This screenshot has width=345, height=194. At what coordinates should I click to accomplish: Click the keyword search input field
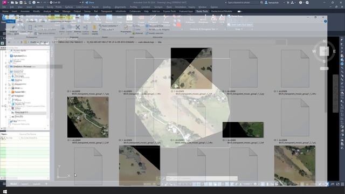click(x=243, y=3)
